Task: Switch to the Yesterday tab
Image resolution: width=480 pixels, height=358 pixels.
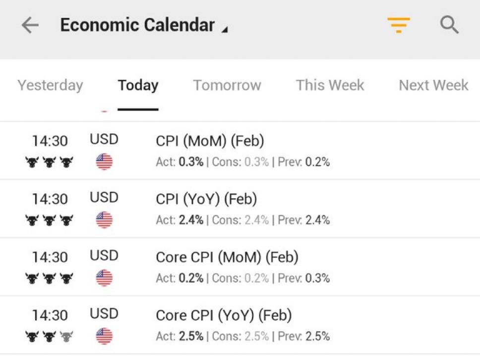Action: click(50, 85)
